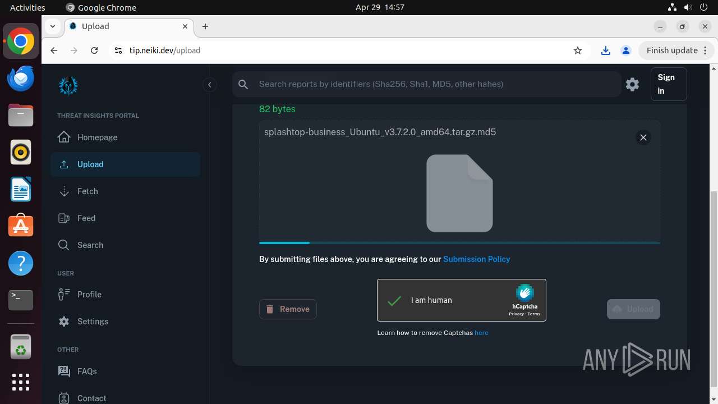The image size is (718, 404).
Task: Open Fetch in the sidebar
Action: coord(126,191)
